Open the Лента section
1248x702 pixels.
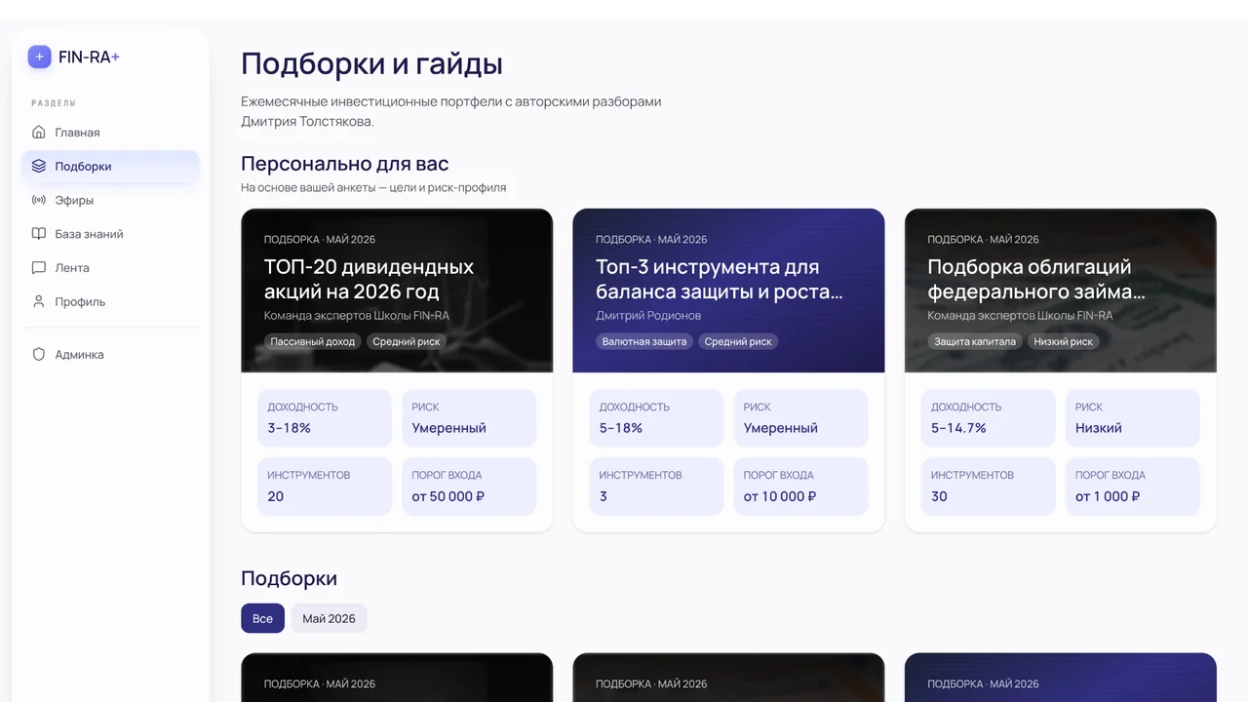click(x=110, y=267)
